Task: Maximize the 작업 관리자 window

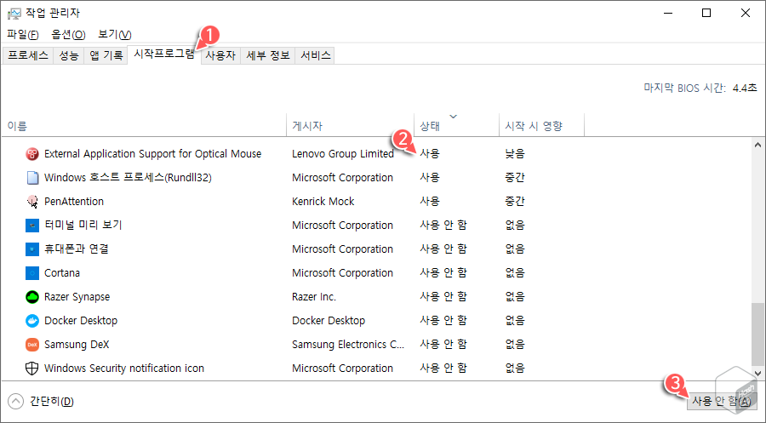Action: [706, 13]
